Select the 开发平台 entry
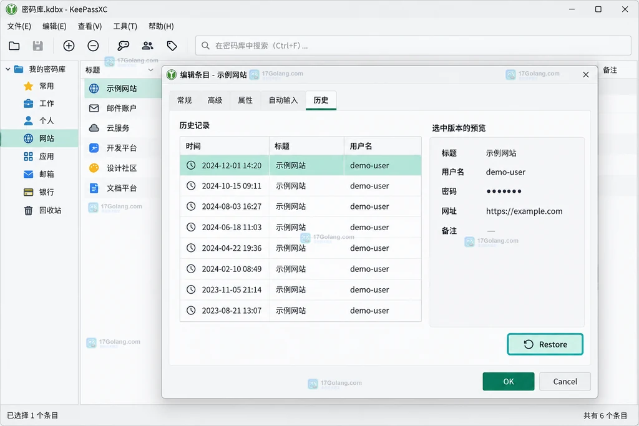Image resolution: width=639 pixels, height=426 pixels. pyautogui.click(x=122, y=148)
